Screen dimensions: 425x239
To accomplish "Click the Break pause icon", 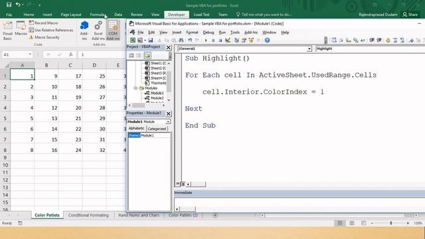I will pyautogui.click(x=213, y=40).
